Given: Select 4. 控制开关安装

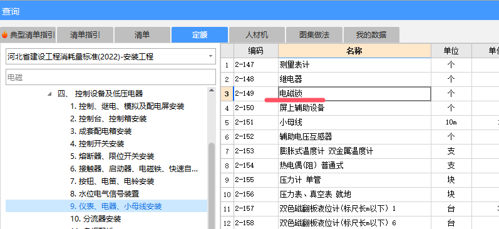Looking at the screenshot, I should click(x=97, y=144).
